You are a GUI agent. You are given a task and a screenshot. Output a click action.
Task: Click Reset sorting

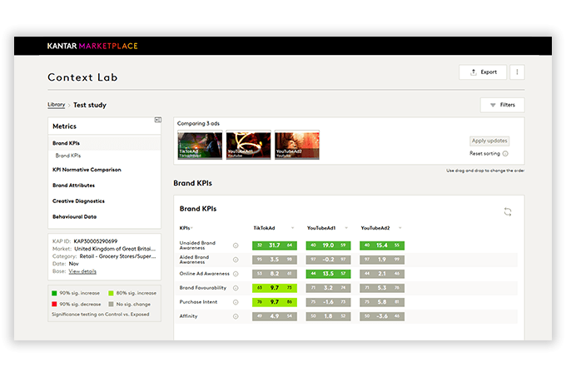(484, 154)
